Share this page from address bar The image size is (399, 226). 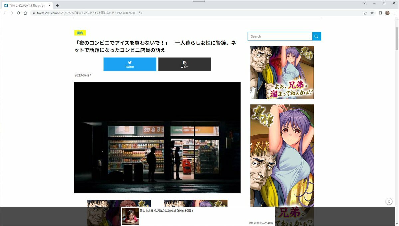point(365,13)
